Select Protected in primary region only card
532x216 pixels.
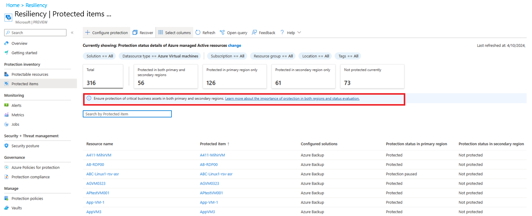click(236, 76)
